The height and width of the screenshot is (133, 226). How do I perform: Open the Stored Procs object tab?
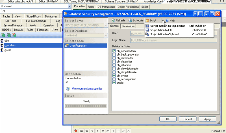pyautogui.click(x=33, y=16)
